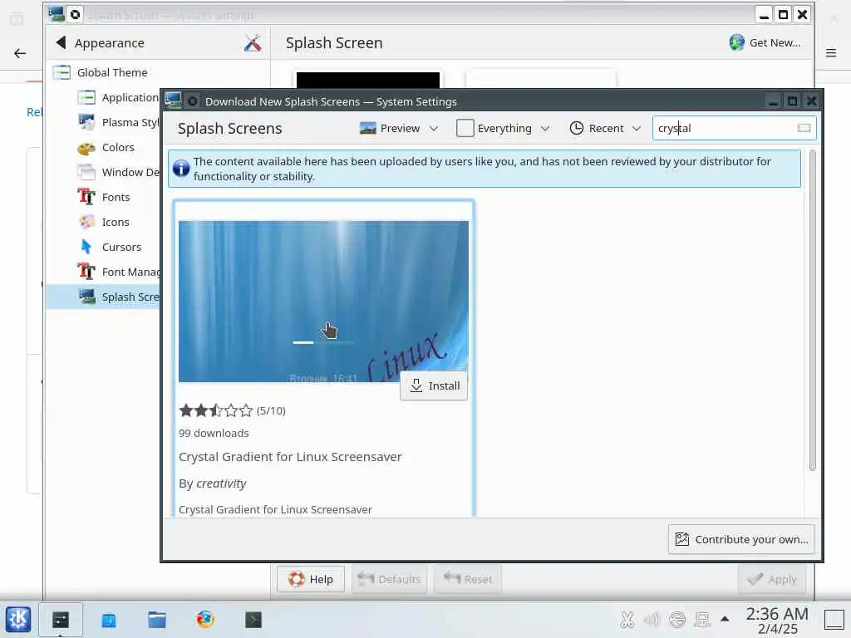Click the author name 'creativity'
Image resolution: width=851 pixels, height=638 pixels.
click(221, 483)
